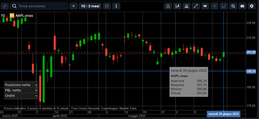This screenshot has width=259, height=119.
Task: Focus the Trova strumento search field
Action: pos(39,6)
